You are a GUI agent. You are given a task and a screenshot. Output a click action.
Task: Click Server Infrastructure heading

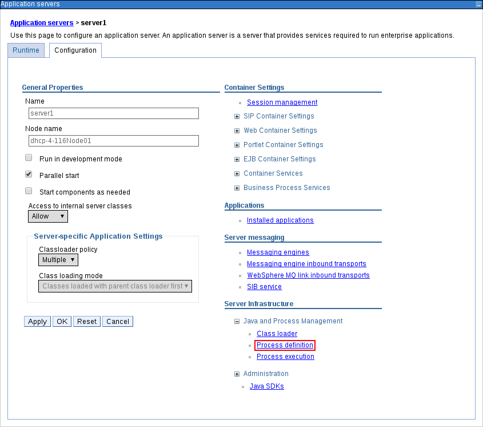(259, 304)
